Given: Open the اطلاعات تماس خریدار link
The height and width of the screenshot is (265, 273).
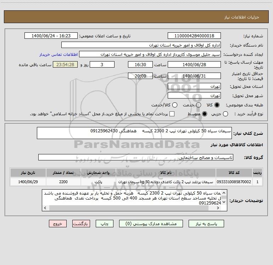Looking at the screenshot, I should tap(58, 54).
